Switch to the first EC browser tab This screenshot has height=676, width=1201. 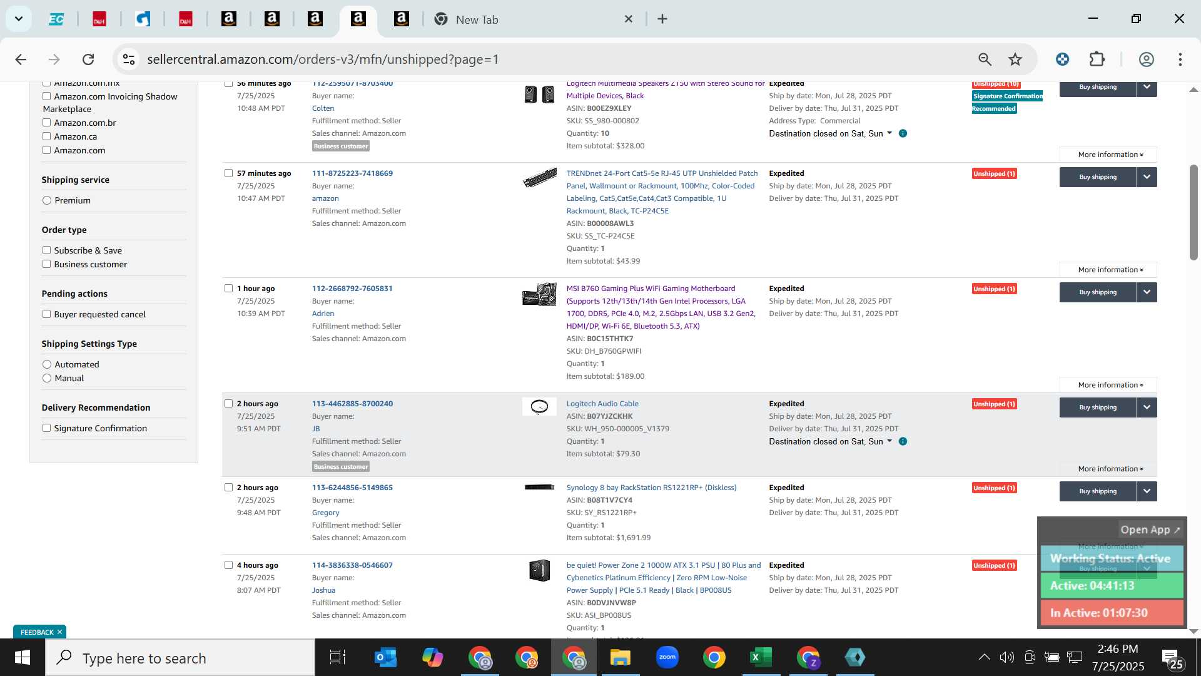pyautogui.click(x=56, y=19)
